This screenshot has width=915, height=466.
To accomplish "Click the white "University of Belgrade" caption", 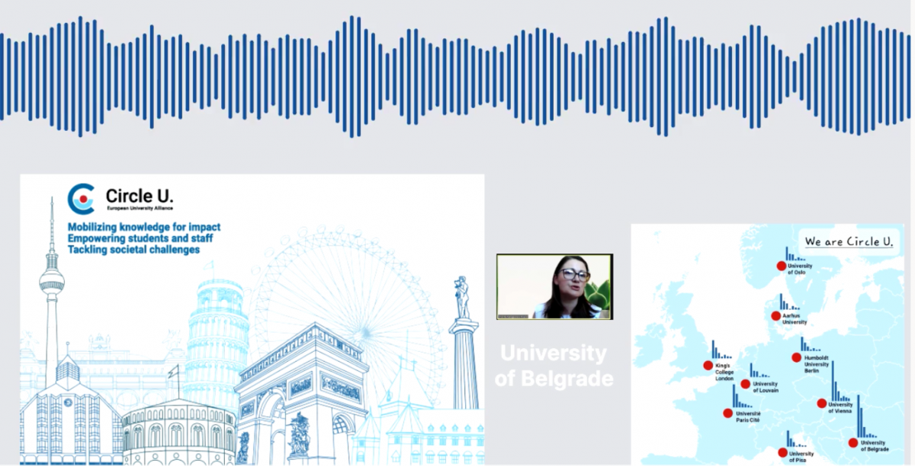I will pos(554,365).
